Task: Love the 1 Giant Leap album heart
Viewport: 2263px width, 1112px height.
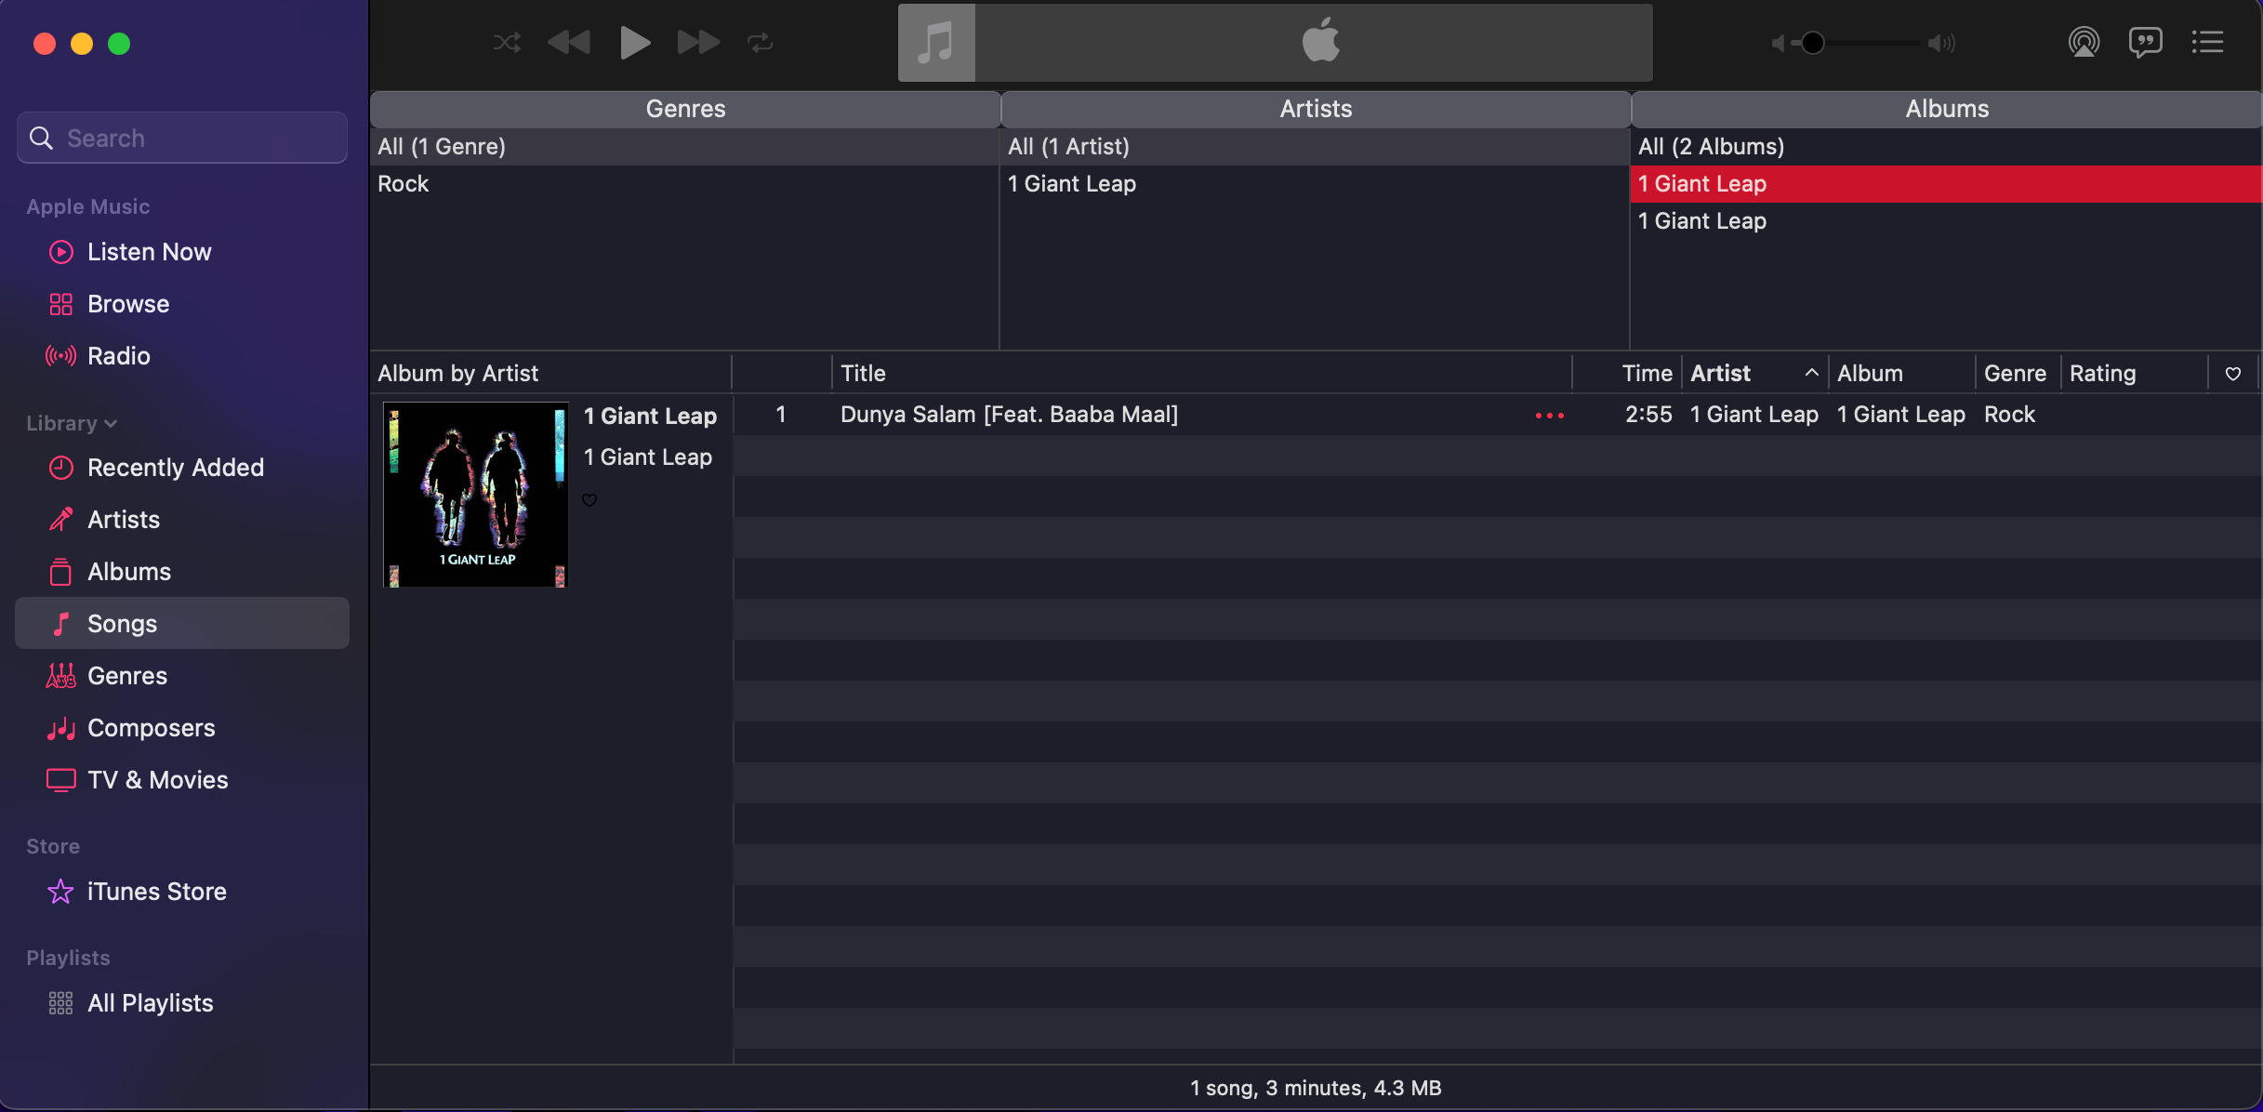Action: 589,500
